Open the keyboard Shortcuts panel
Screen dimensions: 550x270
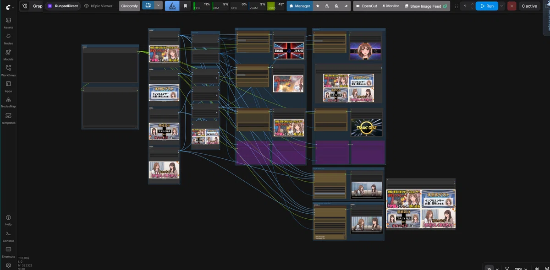pyautogui.click(x=8, y=252)
